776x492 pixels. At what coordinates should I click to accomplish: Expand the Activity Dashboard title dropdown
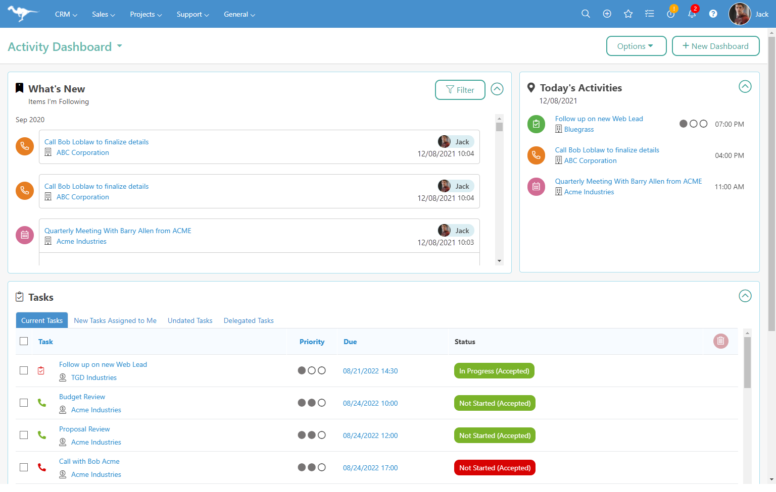pos(120,46)
